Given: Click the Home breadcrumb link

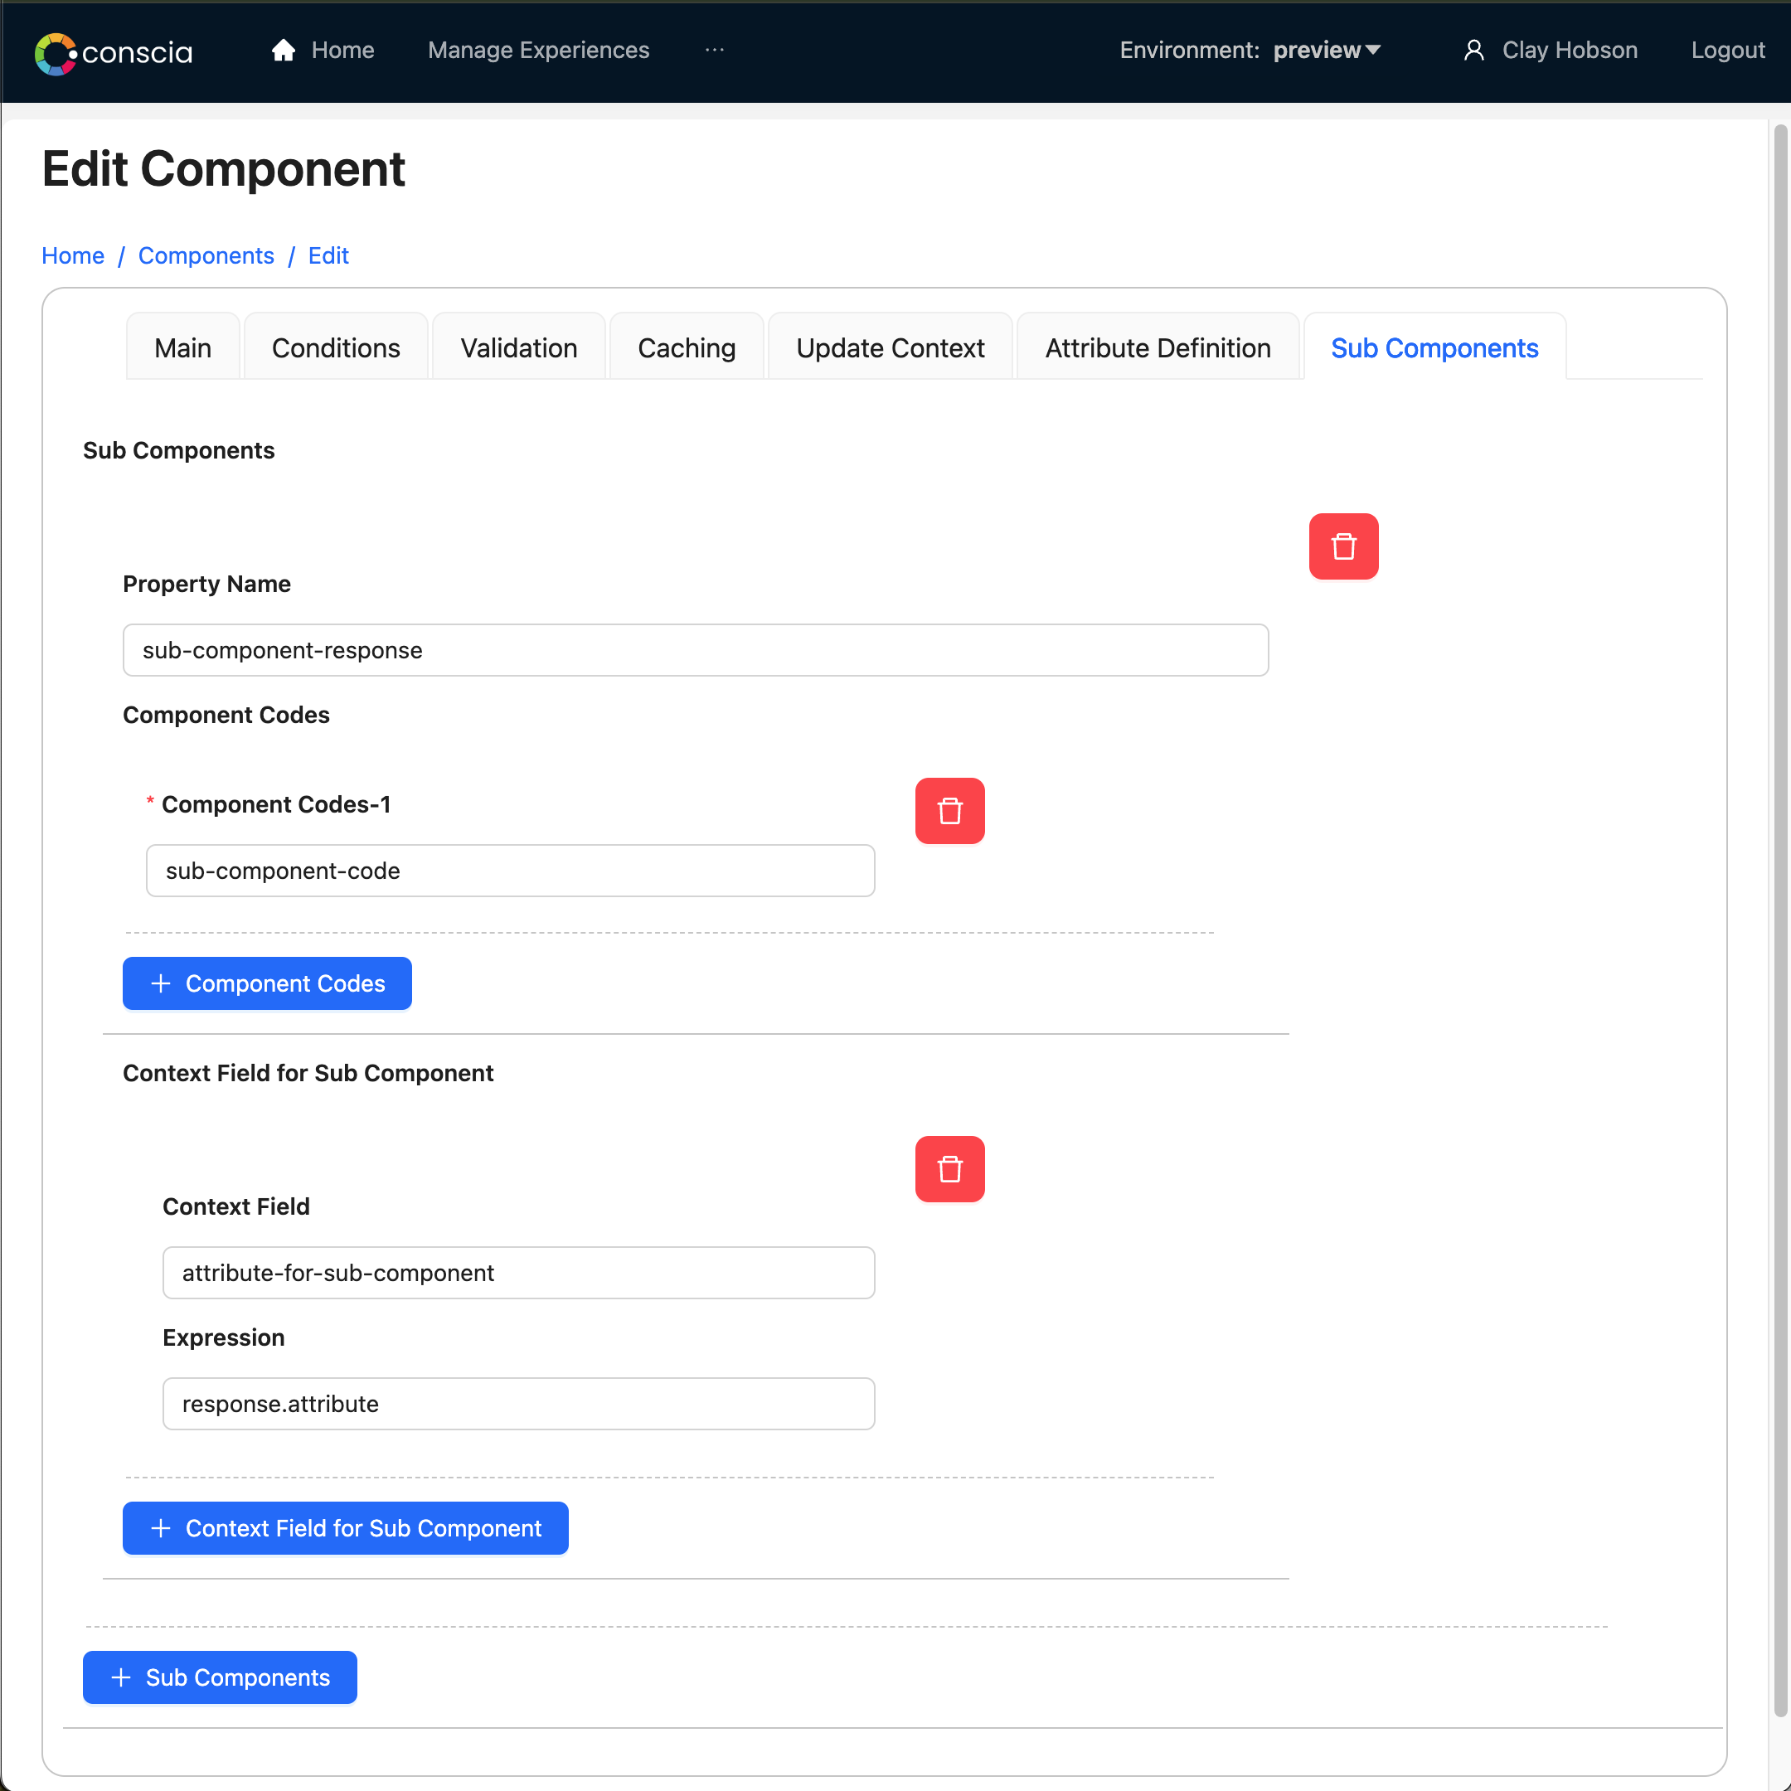Looking at the screenshot, I should coord(72,255).
